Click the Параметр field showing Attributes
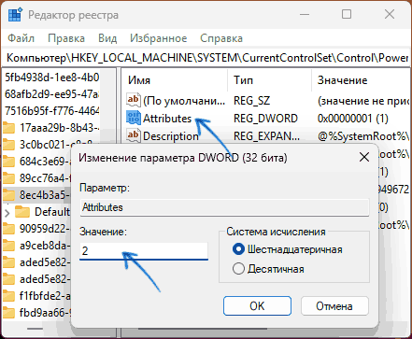This screenshot has height=339, width=412. point(224,207)
